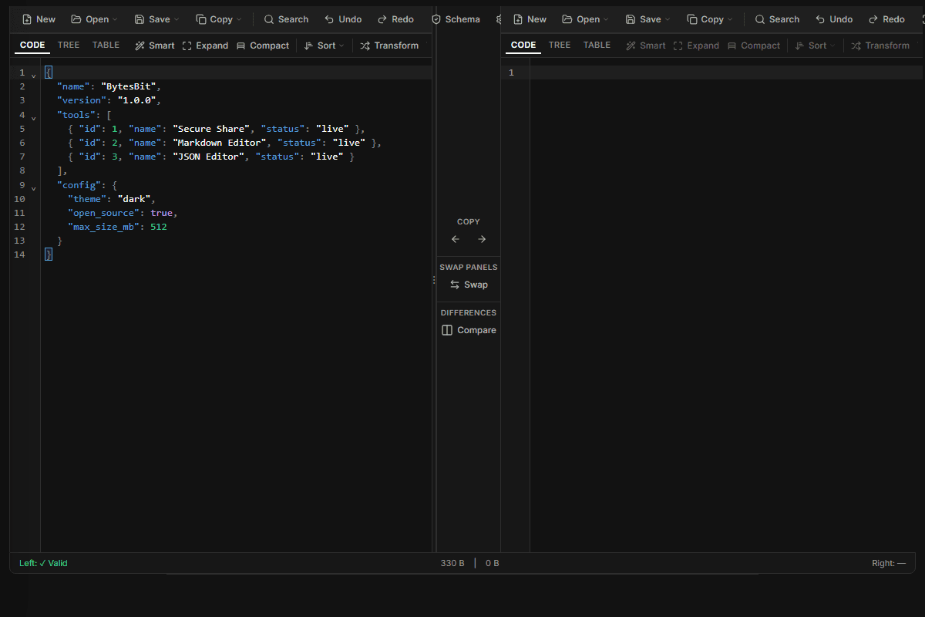Click the "JSON Editor" string

point(209,157)
